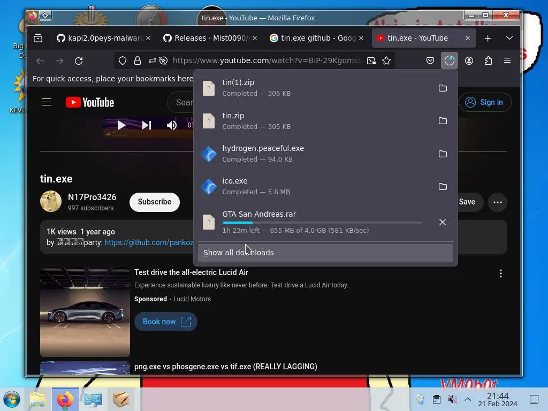Show hydrogen.peaceful.exe in folder
Viewport: 548px width, 411px height.
coord(443,154)
